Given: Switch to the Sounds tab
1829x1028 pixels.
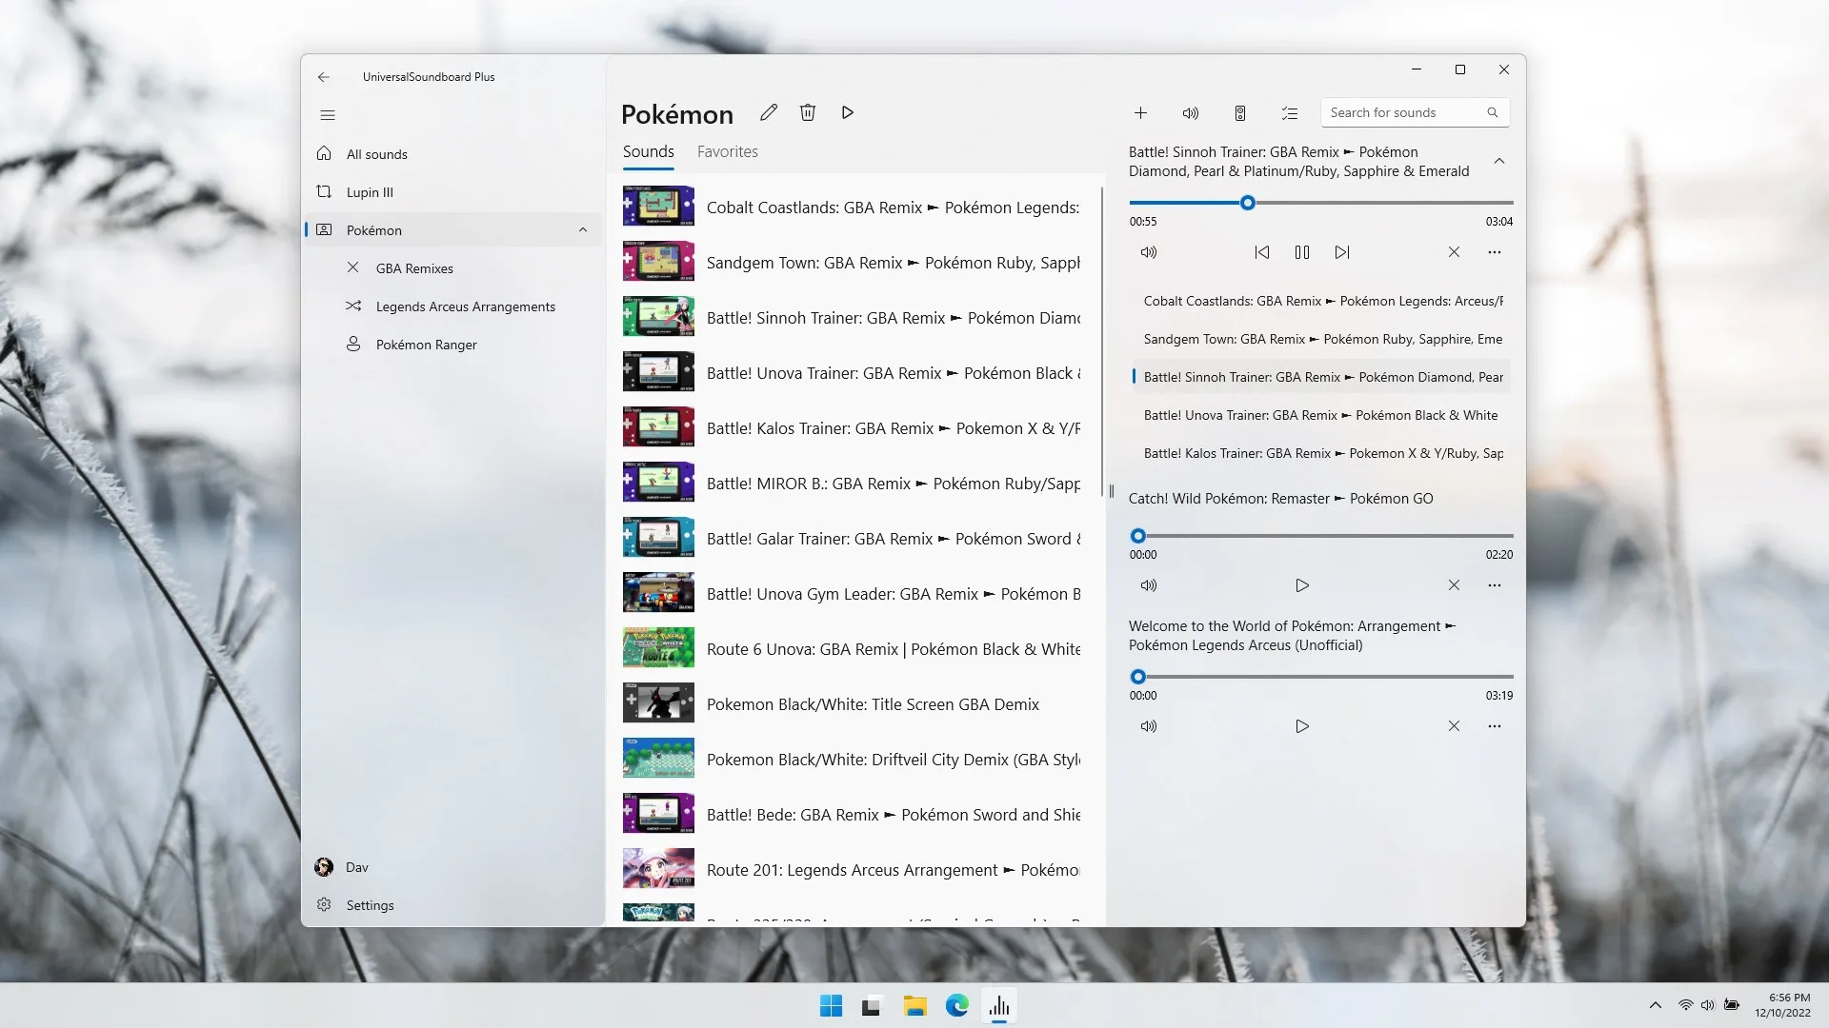Looking at the screenshot, I should [x=649, y=151].
